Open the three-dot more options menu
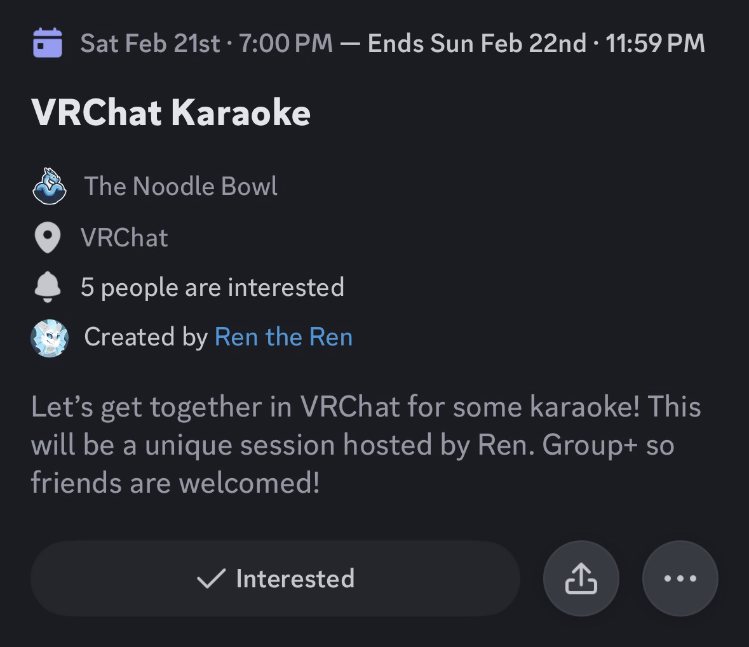Screen dimensions: 749x647 (680, 578)
